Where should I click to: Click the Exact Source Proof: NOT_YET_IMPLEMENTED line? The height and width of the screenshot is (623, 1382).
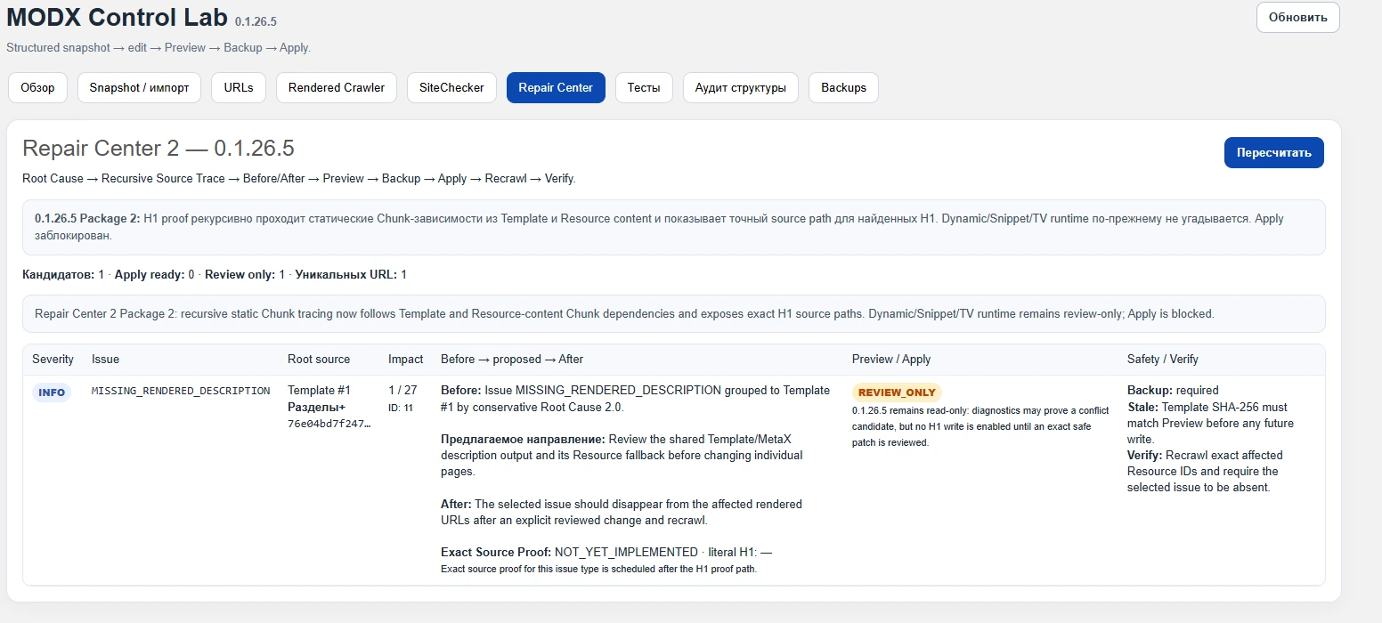pyautogui.click(x=606, y=553)
